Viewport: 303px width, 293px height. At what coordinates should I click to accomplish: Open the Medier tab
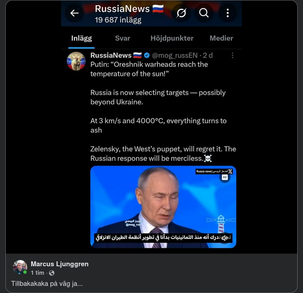221,38
